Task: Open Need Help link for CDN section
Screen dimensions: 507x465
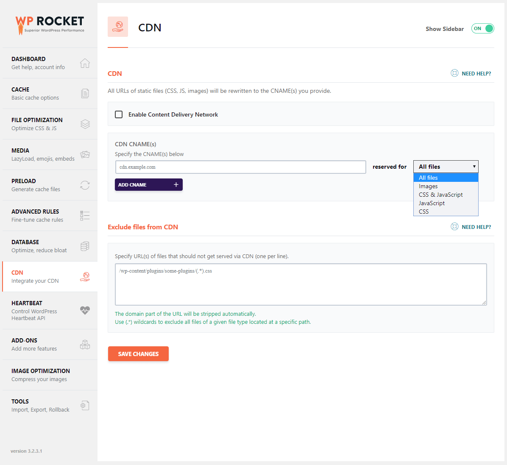Action: [x=471, y=73]
